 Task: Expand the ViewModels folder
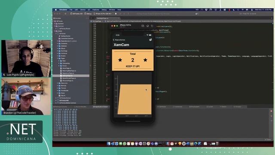tap(58, 91)
